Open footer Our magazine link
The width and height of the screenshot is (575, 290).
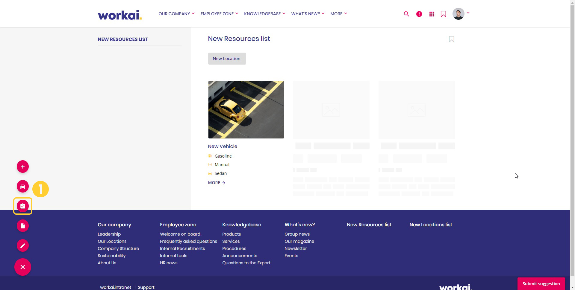point(299,241)
